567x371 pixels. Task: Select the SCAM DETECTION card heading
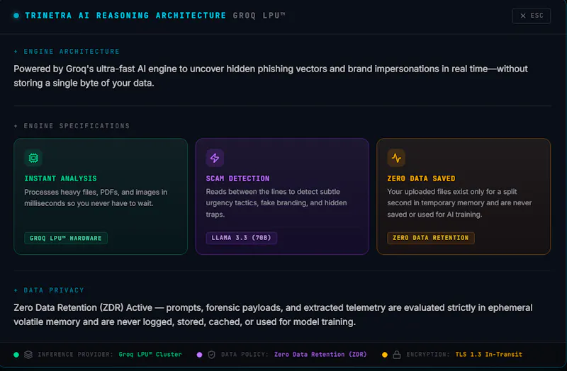(237, 178)
